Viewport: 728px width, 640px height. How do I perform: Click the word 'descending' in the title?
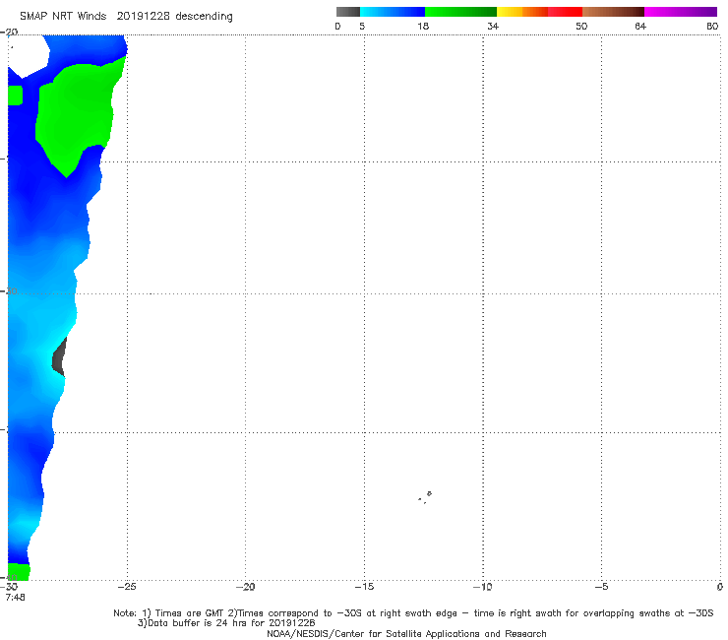pyautogui.click(x=204, y=17)
